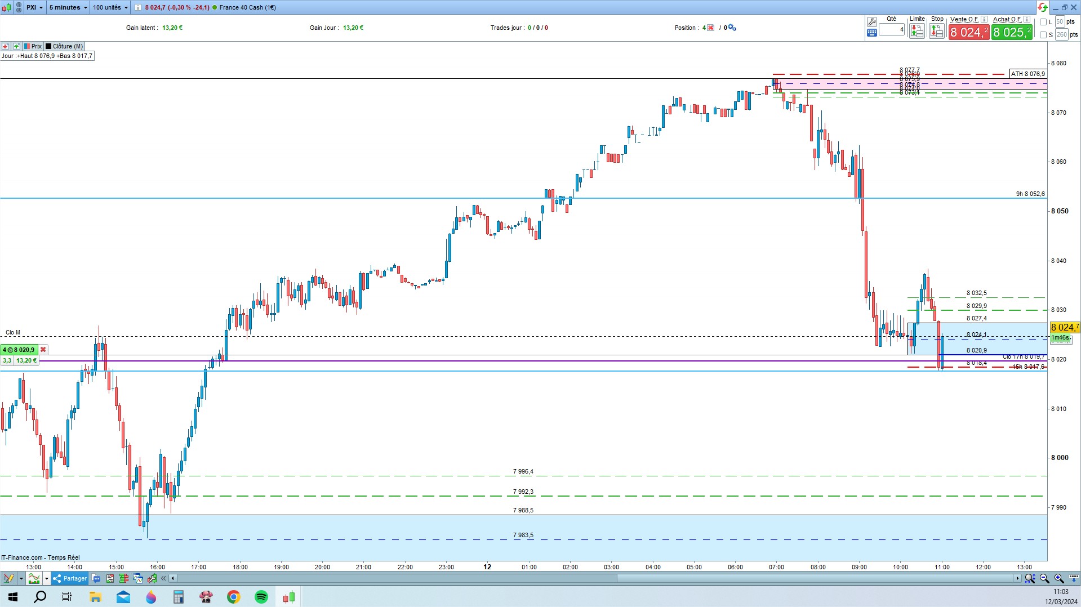This screenshot has height=607, width=1081.
Task: Click the L points field showing 50
Action: [1060, 22]
